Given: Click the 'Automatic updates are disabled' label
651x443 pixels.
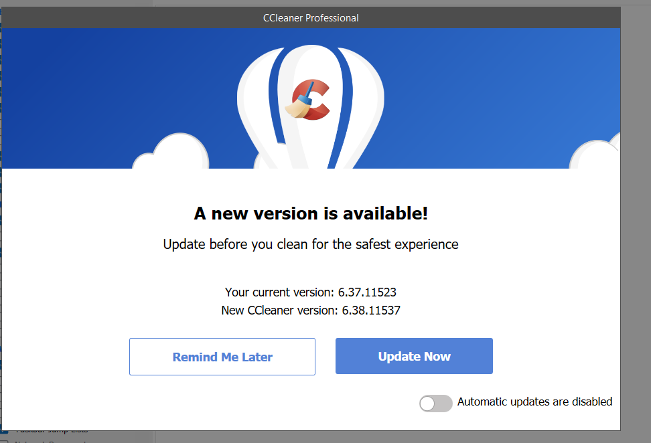Looking at the screenshot, I should pos(534,402).
